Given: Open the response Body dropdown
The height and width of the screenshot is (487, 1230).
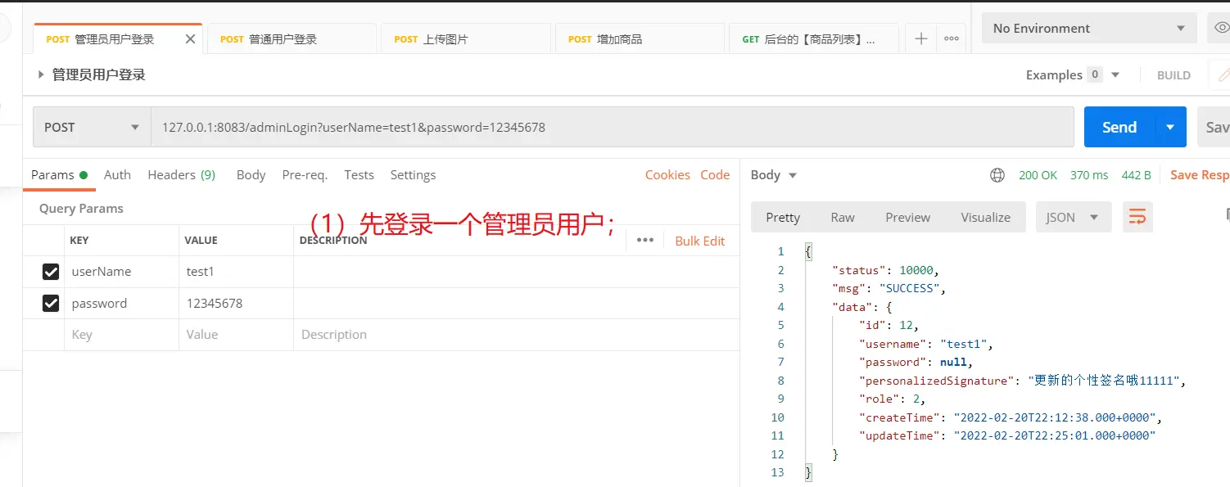Looking at the screenshot, I should tap(773, 175).
